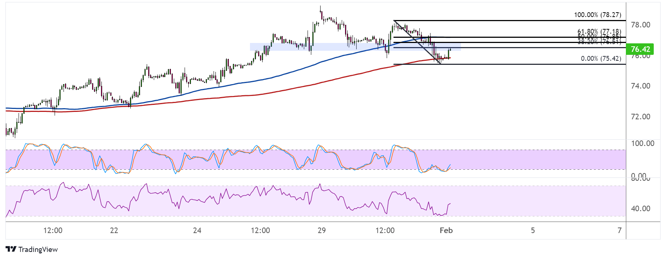Click the 12:00 label before the 22 marker

[53, 230]
